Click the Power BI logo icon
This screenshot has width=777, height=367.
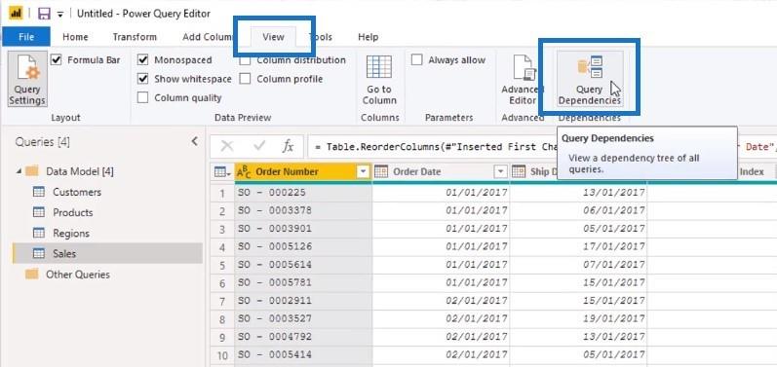coord(16,14)
